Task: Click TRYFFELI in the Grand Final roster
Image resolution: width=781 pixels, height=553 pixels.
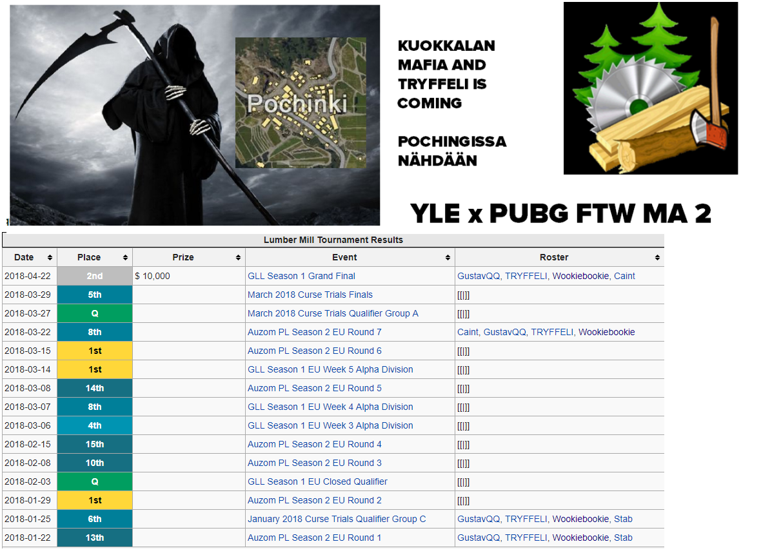Action: click(x=526, y=276)
